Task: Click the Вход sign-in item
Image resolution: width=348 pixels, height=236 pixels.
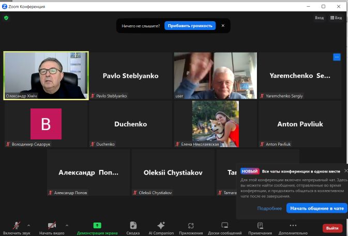Action: coord(319,18)
